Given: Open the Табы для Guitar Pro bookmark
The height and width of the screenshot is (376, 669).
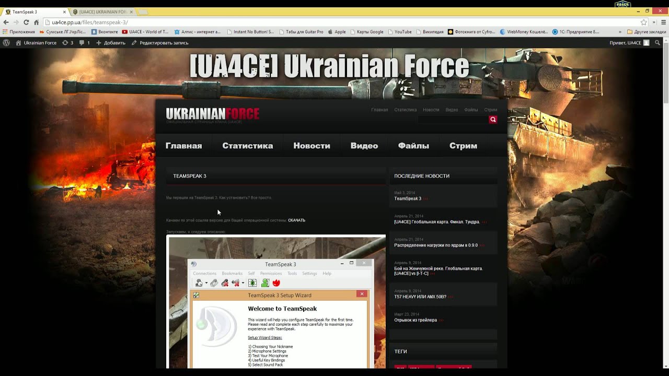Looking at the screenshot, I should point(301,32).
